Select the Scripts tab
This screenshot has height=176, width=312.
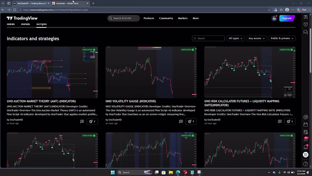[41, 24]
